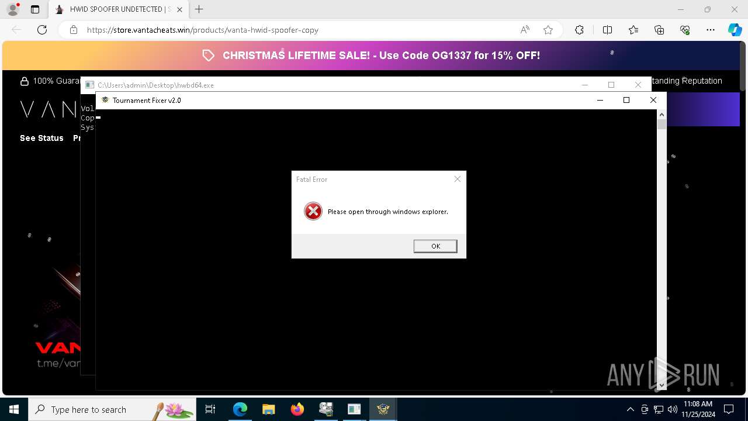The image size is (748, 421).
Task: Open Edge Collections icon
Action: [659, 30]
